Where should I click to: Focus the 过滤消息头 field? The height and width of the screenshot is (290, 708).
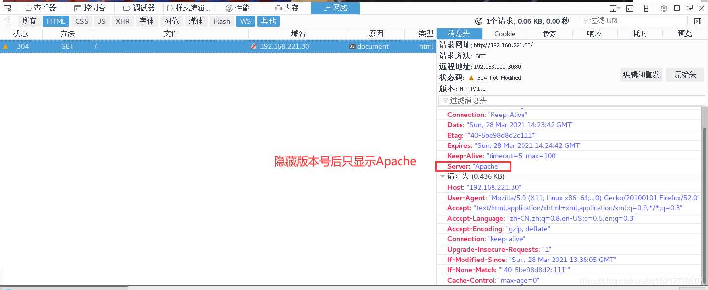(572, 100)
